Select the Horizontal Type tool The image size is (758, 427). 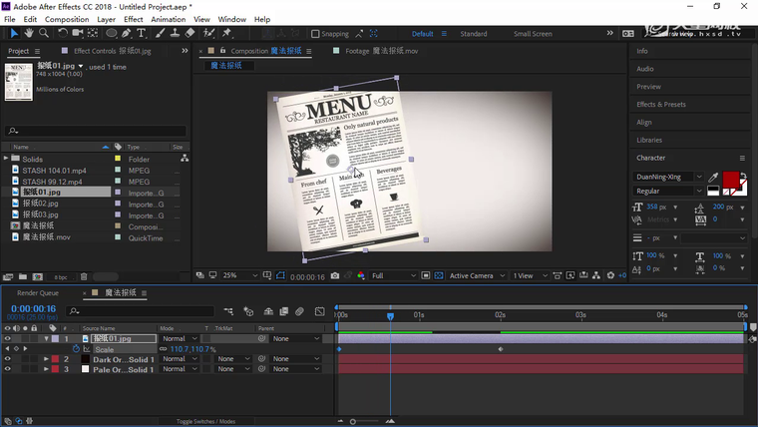click(x=141, y=33)
